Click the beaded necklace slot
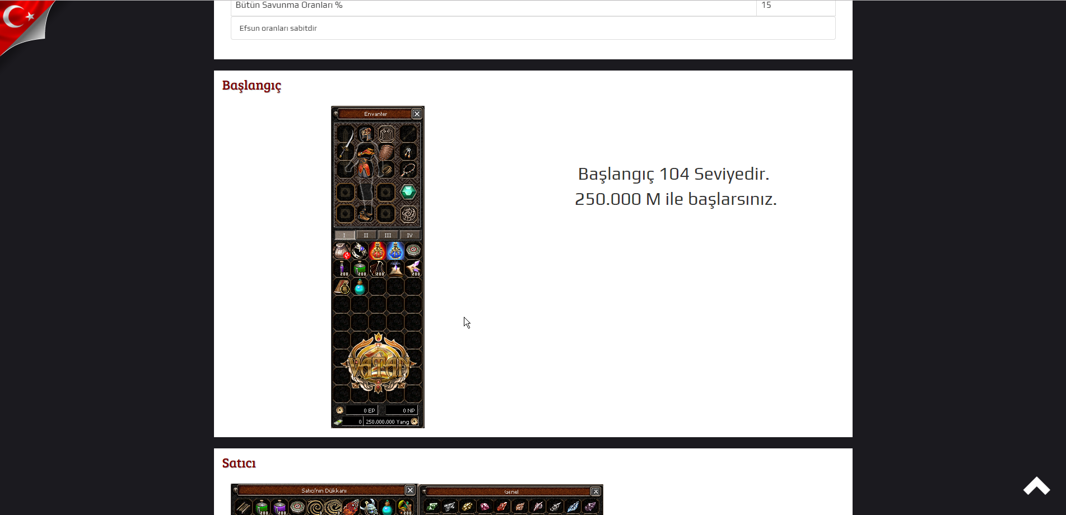The height and width of the screenshot is (515, 1066). coord(408,170)
